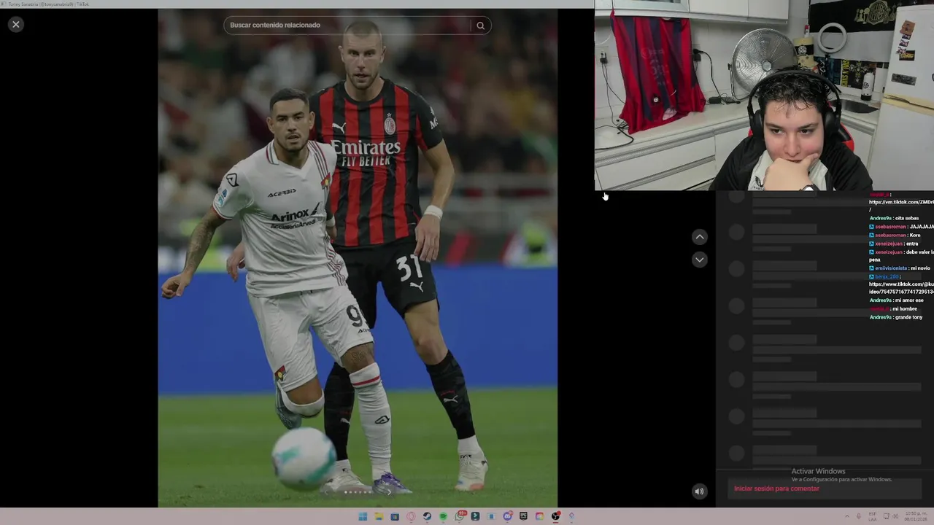Expand hidden system tray icons

coord(847,516)
